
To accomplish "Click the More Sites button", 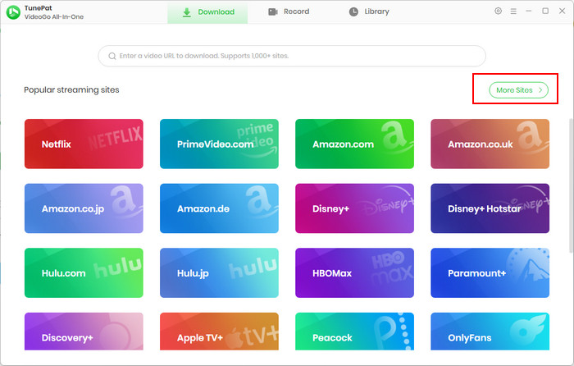I will point(518,90).
